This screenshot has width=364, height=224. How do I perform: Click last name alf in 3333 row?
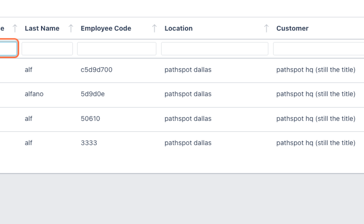pos(29,143)
